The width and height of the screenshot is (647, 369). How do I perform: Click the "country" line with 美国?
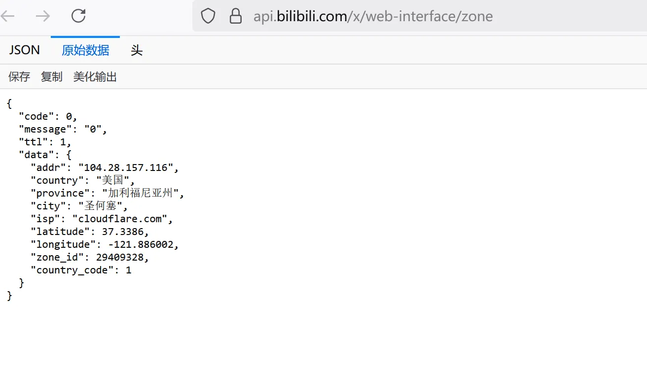click(x=82, y=180)
